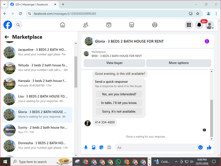221x166 pixels.
Task: Click the address bar URL
Action: pyautogui.click(x=65, y=14)
